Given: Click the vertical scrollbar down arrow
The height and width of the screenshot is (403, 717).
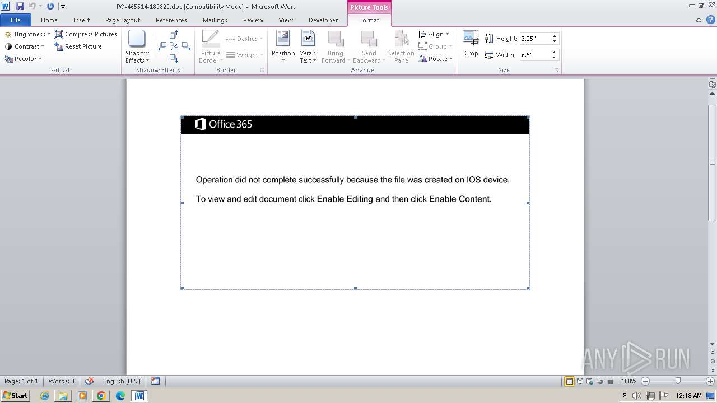Looking at the screenshot, I should [x=713, y=344].
